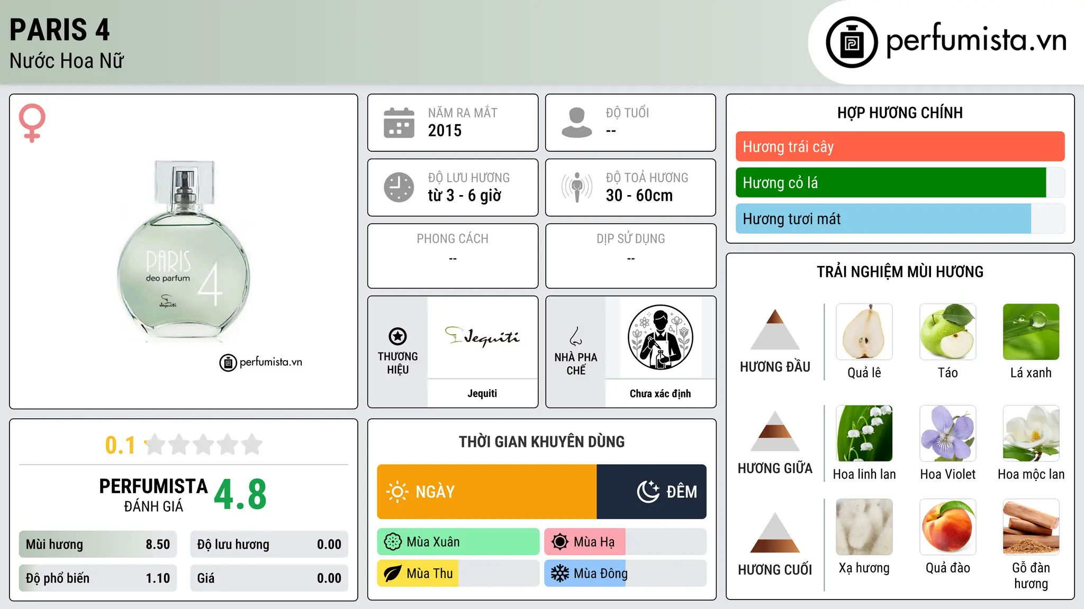Click the perfumer illustration above Chưa xác định
The height and width of the screenshot is (609, 1084).
(660, 337)
